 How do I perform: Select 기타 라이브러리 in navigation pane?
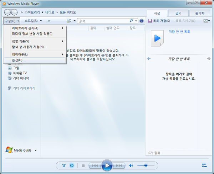21,88
